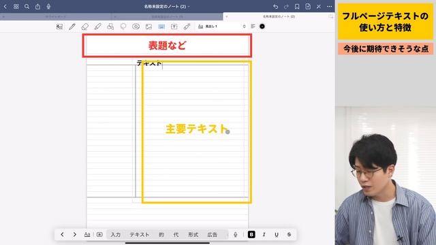Open the page thumbnails grid view

[x=16, y=6]
